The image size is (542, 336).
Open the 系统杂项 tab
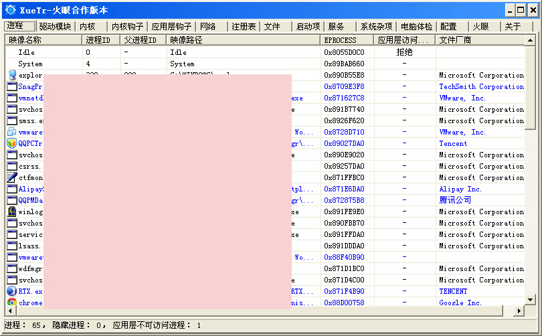tap(377, 26)
